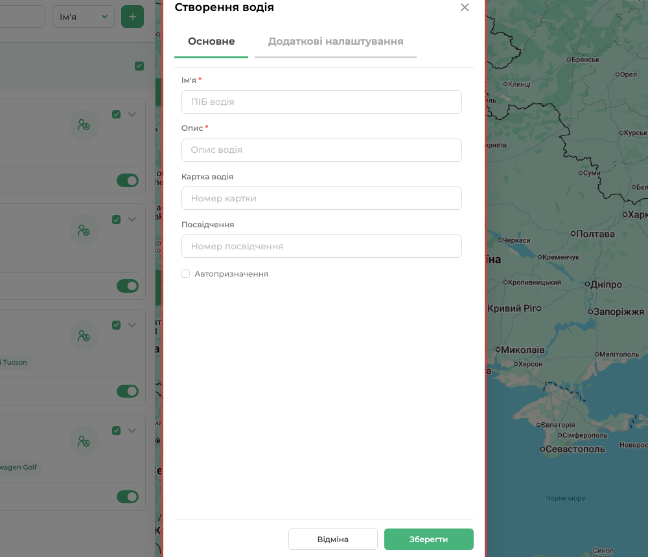The width and height of the screenshot is (648, 557).
Task: Click the Посвідчення label
Action: click(207, 224)
